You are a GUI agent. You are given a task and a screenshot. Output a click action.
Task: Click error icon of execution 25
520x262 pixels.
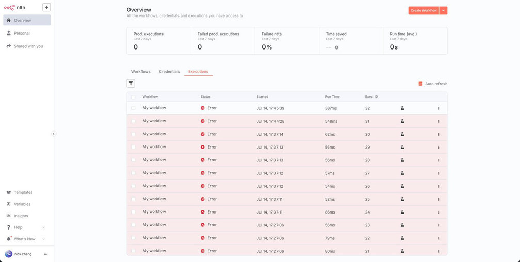pos(203,199)
